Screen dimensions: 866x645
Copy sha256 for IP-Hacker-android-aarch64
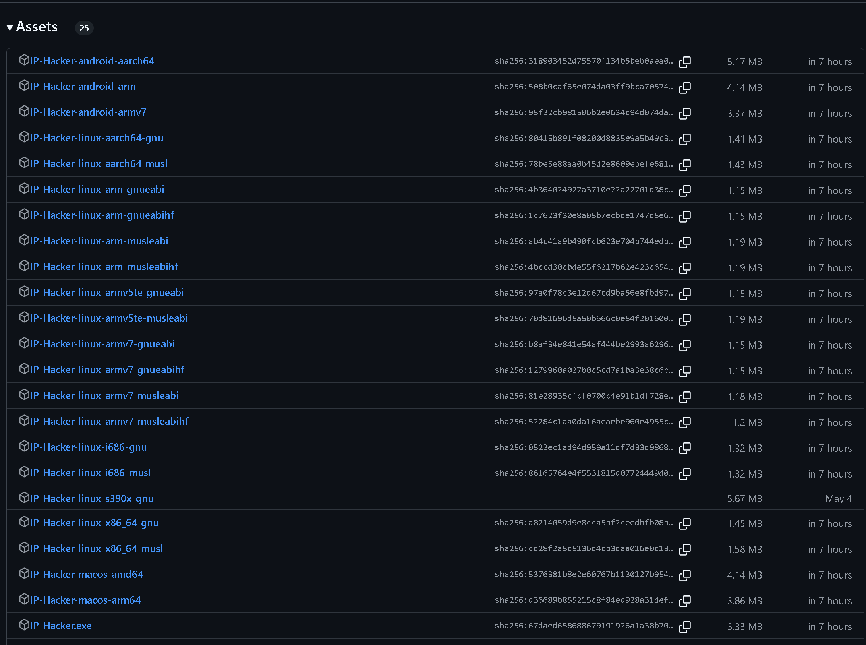[685, 62]
